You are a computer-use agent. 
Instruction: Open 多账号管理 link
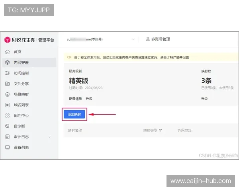click(x=161, y=39)
